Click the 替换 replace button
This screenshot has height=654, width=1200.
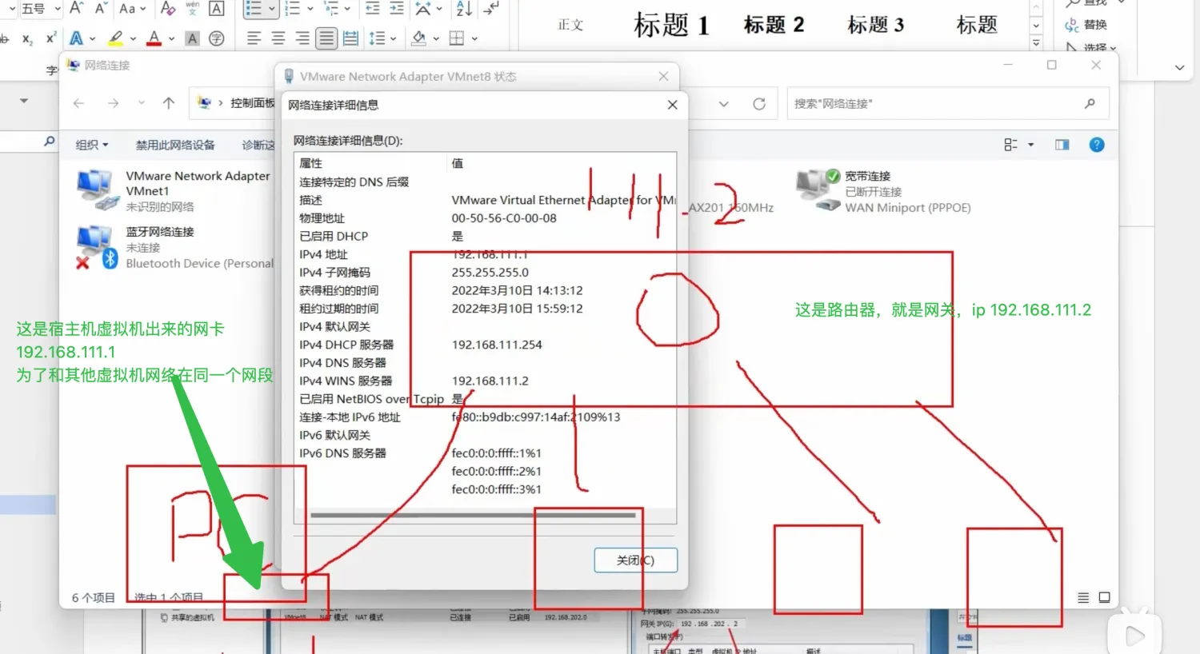pyautogui.click(x=1086, y=25)
